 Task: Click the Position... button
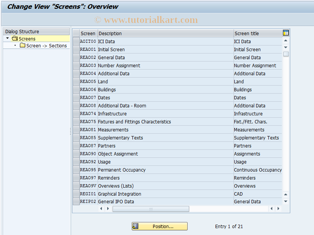160,226
